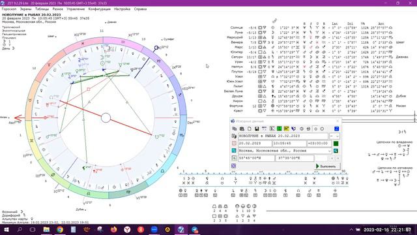Open Yandex Browser from the taskbar

coord(128,229)
